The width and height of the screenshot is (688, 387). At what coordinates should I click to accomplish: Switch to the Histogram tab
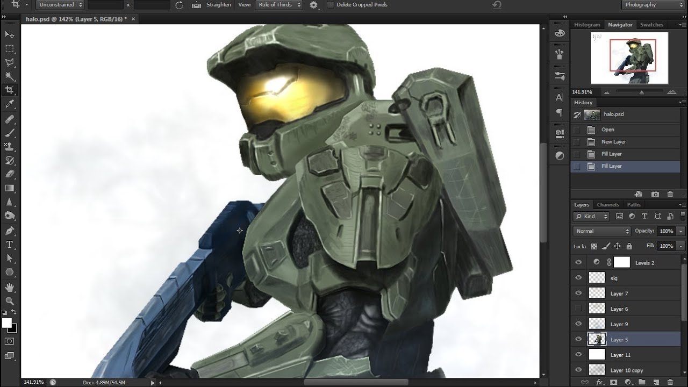(587, 25)
